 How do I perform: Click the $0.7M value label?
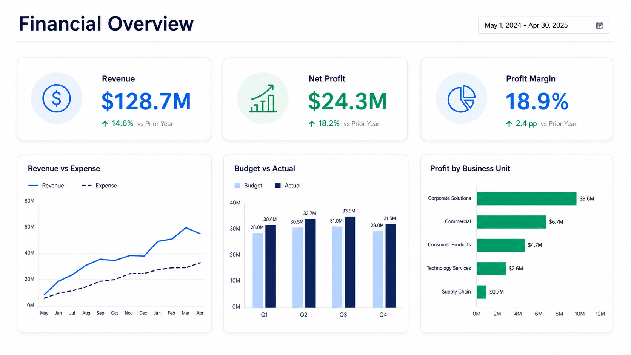pos(497,292)
